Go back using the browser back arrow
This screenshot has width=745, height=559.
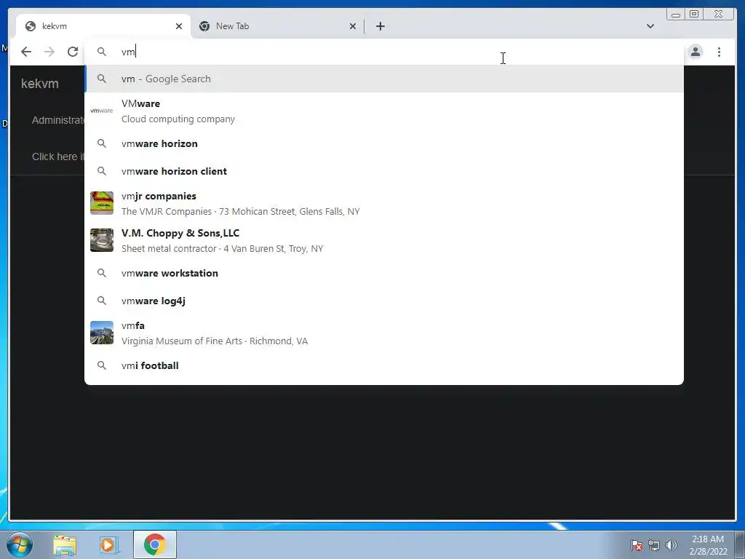pos(26,52)
